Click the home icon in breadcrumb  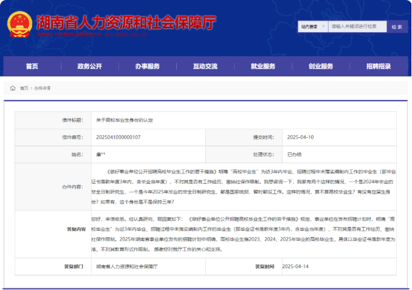click(x=13, y=88)
